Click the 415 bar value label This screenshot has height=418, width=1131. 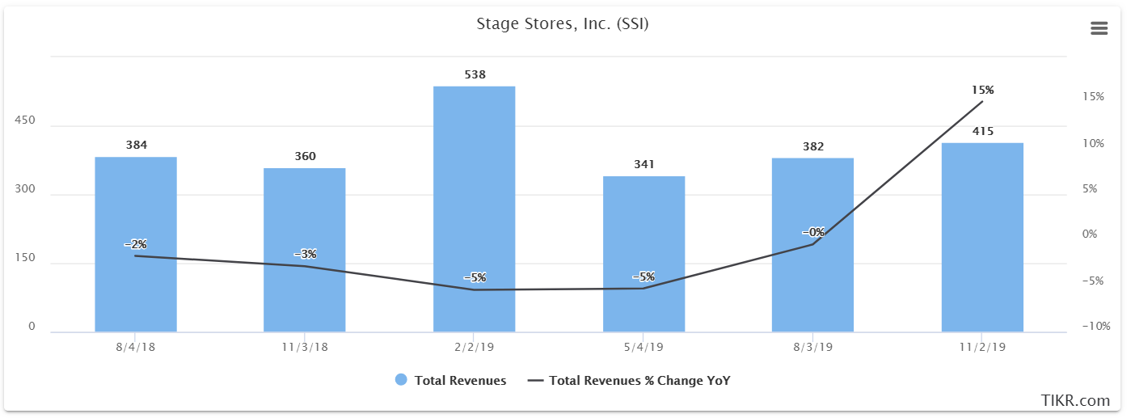coord(982,131)
